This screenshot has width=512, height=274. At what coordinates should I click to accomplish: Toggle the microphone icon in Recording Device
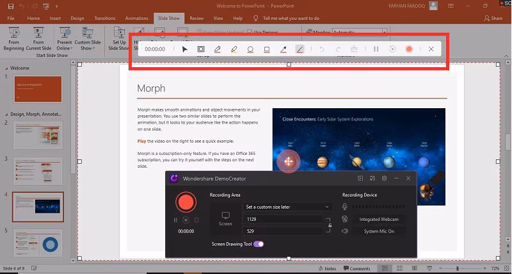point(344,206)
